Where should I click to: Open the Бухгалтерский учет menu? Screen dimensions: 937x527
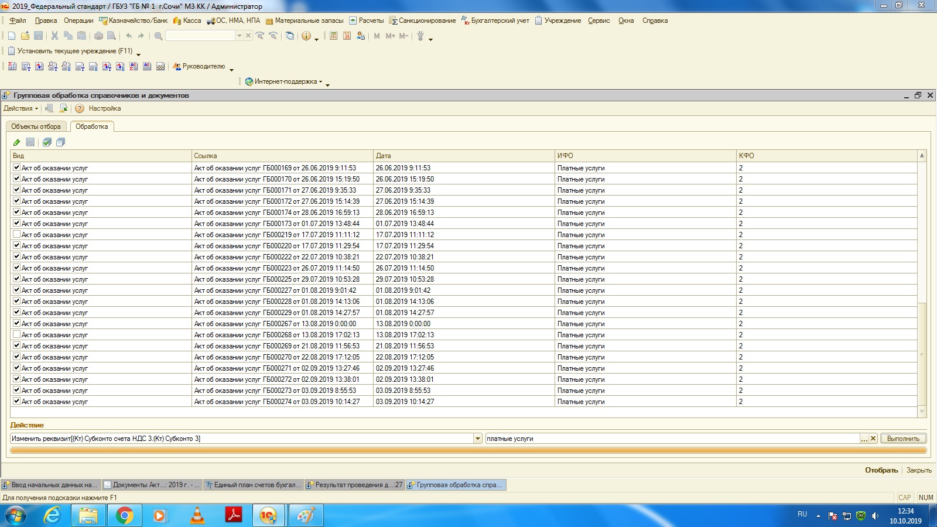pos(495,20)
